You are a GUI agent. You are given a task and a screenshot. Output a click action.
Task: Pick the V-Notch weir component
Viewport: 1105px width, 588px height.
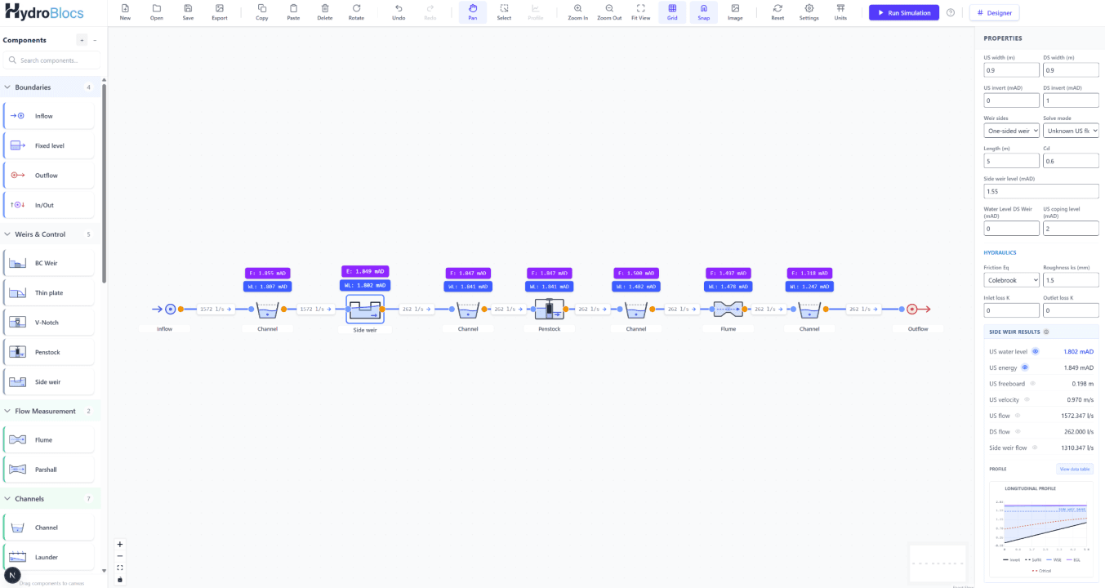tap(49, 323)
